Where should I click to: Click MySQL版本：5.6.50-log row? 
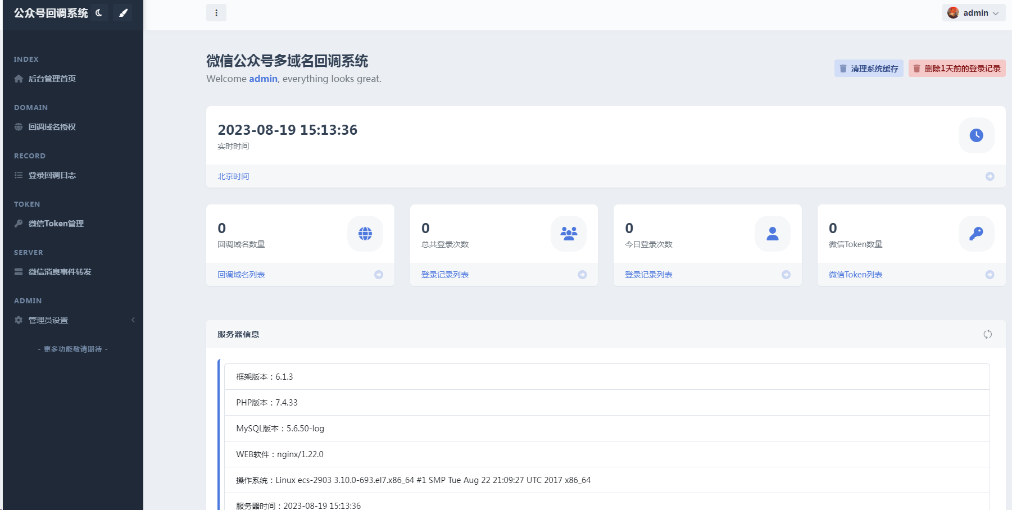[607, 429]
